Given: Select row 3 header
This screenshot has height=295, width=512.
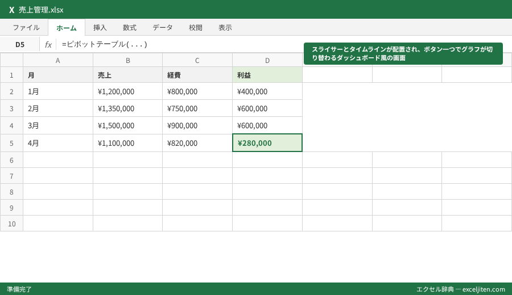Looking at the screenshot, I should click(x=11, y=108).
